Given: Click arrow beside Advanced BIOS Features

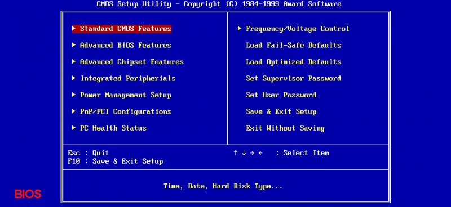Looking at the screenshot, I should tap(74, 45).
